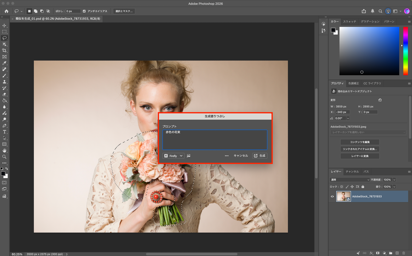Select the Move tool
Image resolution: width=412 pixels, height=256 pixels.
click(4, 25)
